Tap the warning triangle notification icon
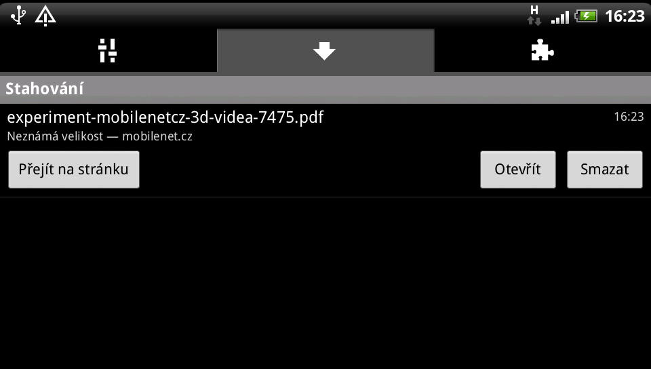 [x=45, y=16]
